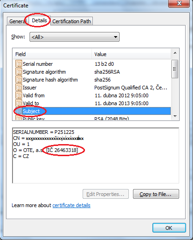Select the Serial number row label
Image resolution: width=193 pixels, height=240 pixels.
point(38,64)
